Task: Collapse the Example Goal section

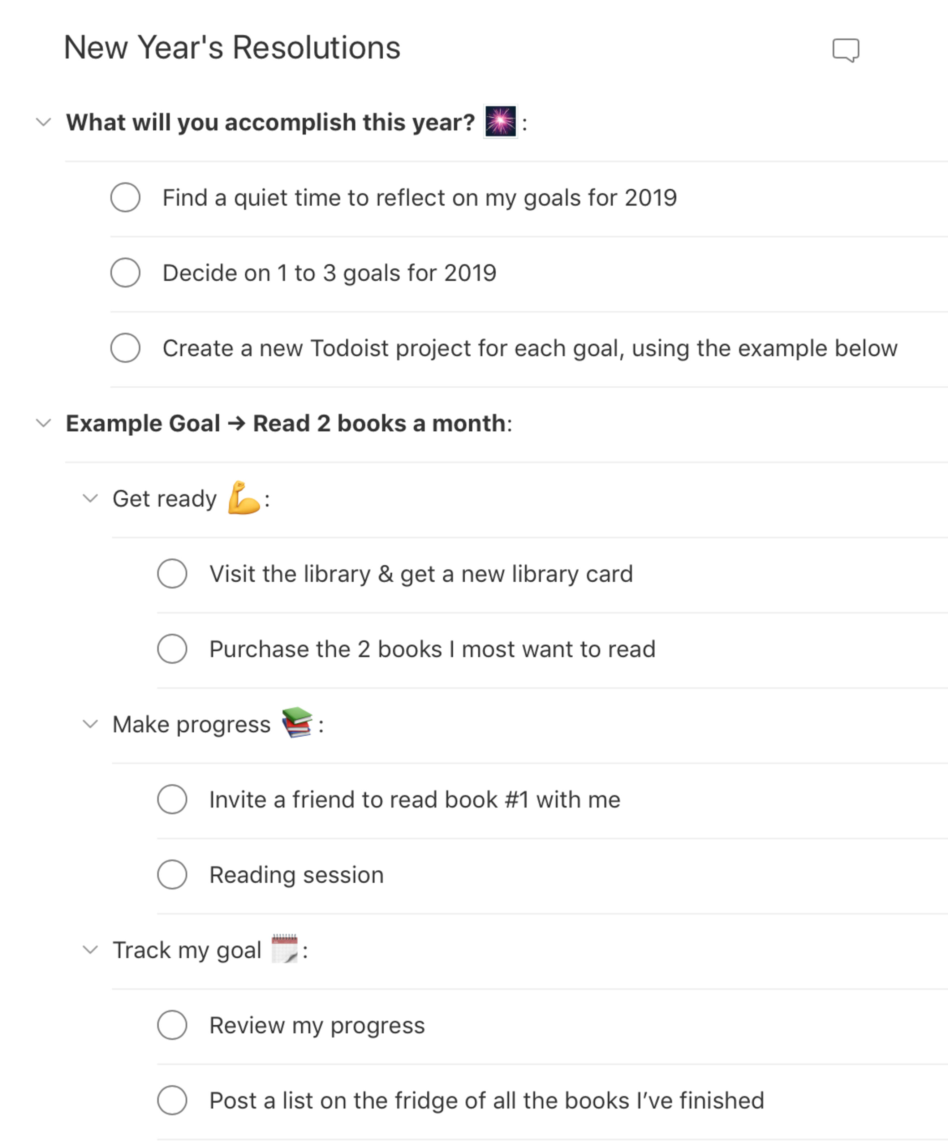Action: click(x=43, y=423)
